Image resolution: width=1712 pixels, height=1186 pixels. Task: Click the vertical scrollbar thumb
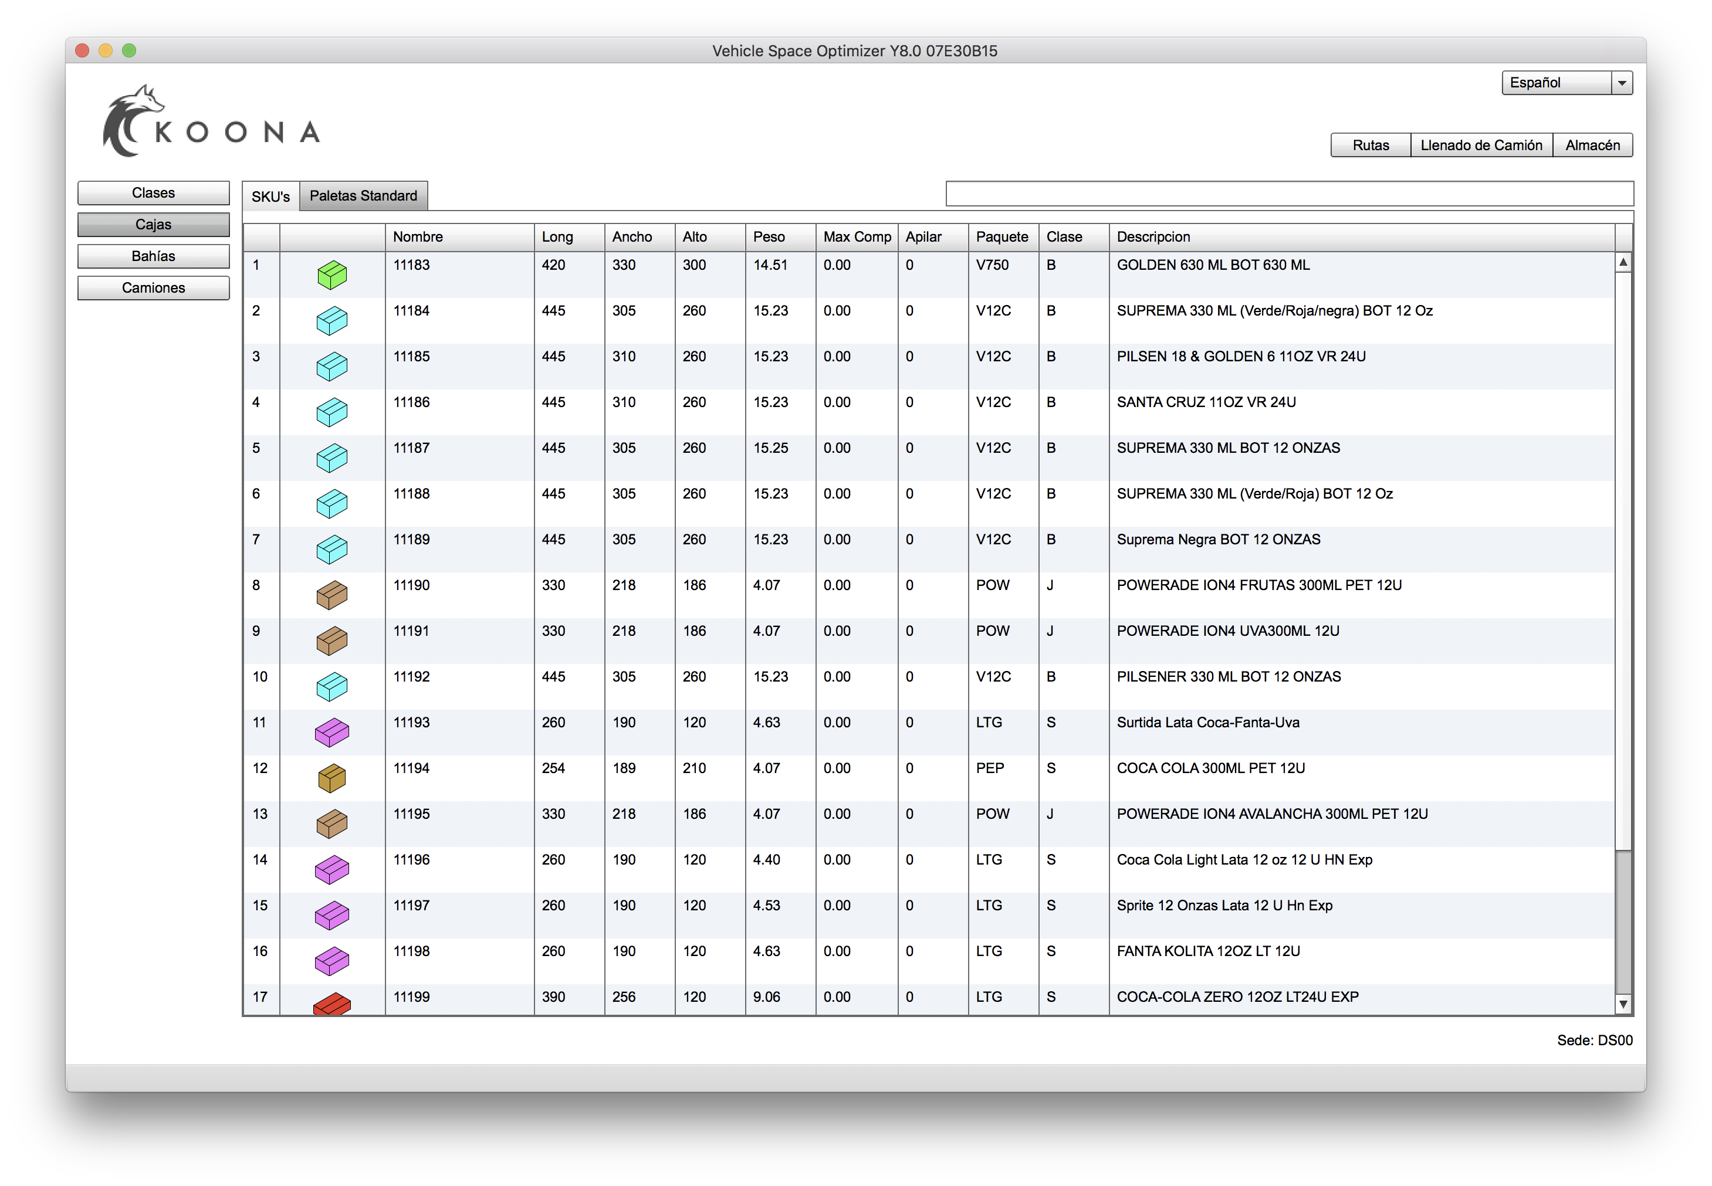[x=1623, y=921]
